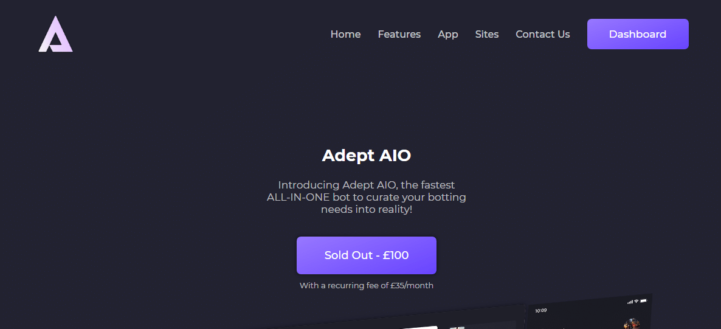This screenshot has width=721, height=329.
Task: Click the Sold Out - £100 button
Action: 367,255
